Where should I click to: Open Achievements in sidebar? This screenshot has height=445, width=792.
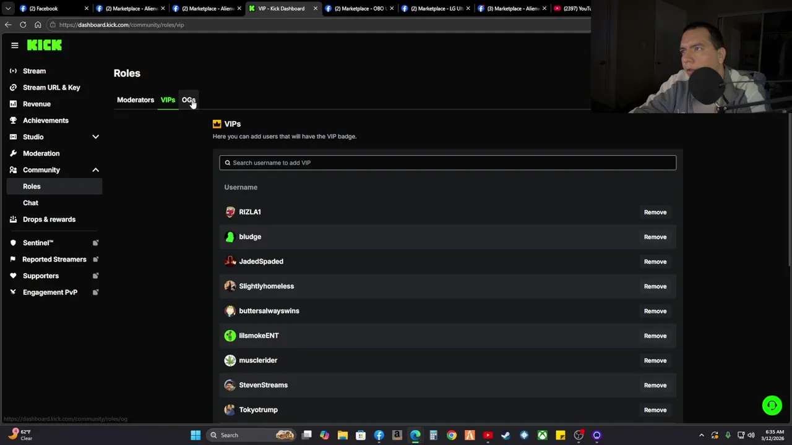click(45, 121)
